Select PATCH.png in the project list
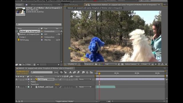Viewport: 183px width, 103px height. pyautogui.click(x=24, y=40)
